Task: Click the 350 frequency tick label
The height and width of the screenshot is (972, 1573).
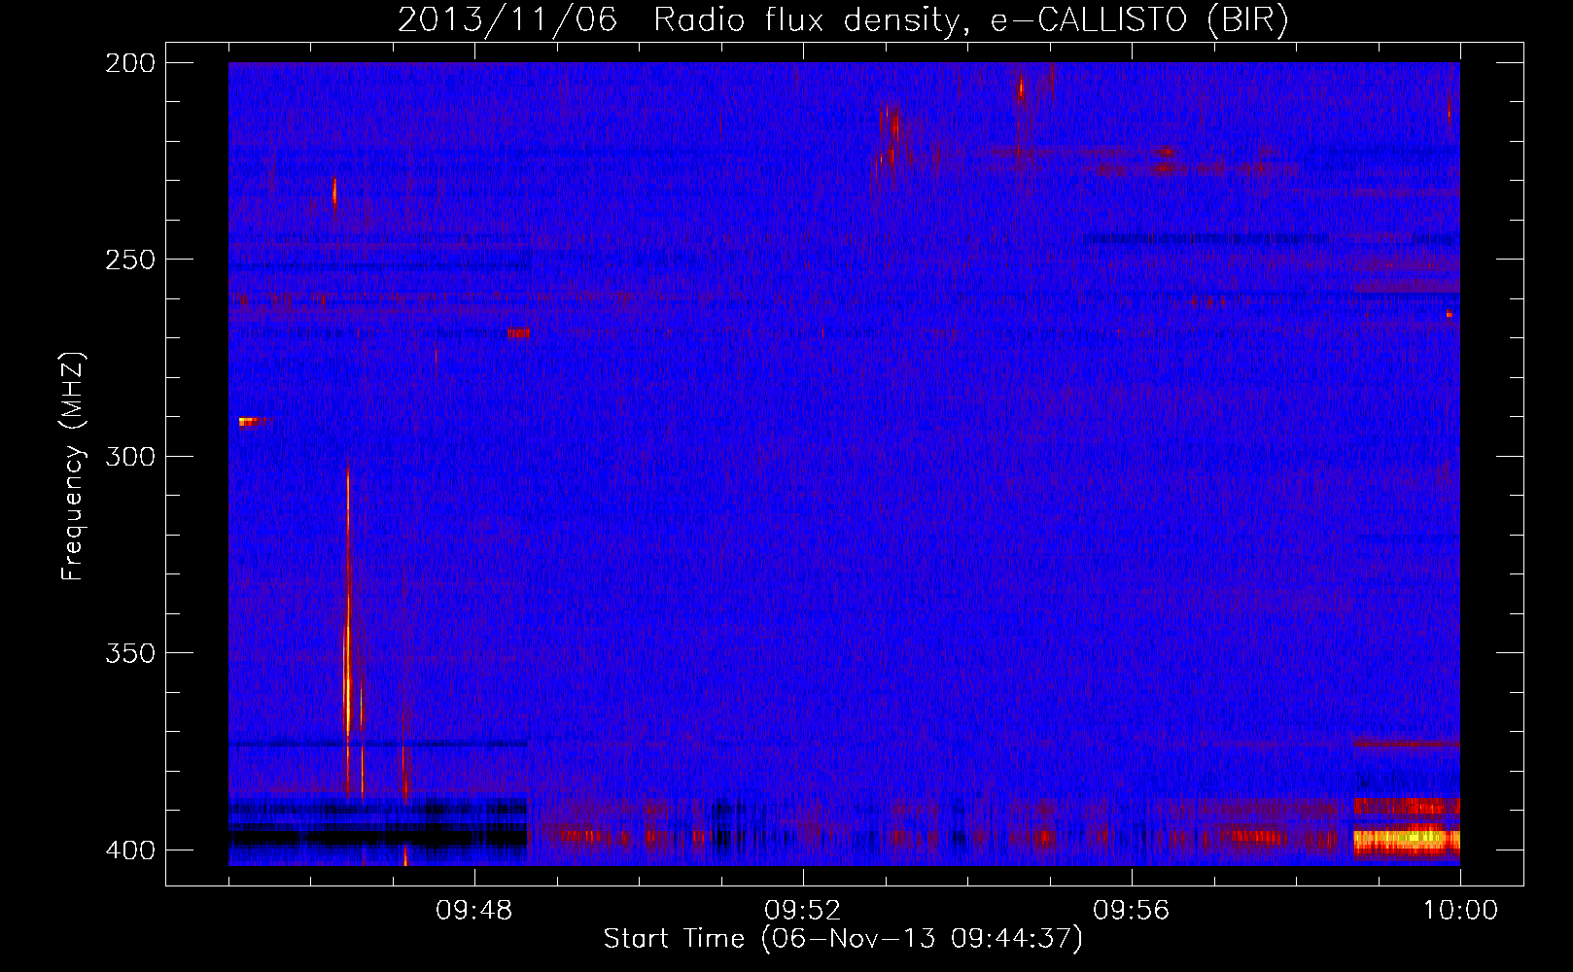Action: point(130,652)
